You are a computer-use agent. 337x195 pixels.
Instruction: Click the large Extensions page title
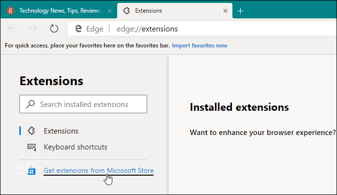[51, 81]
